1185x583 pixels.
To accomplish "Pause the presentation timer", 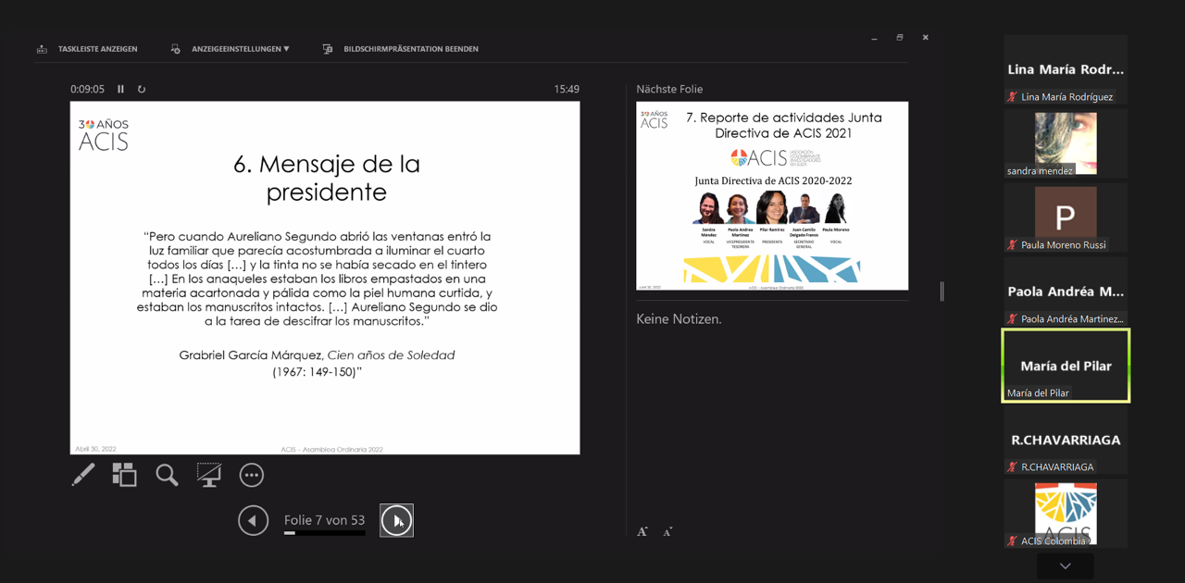I will (x=120, y=90).
